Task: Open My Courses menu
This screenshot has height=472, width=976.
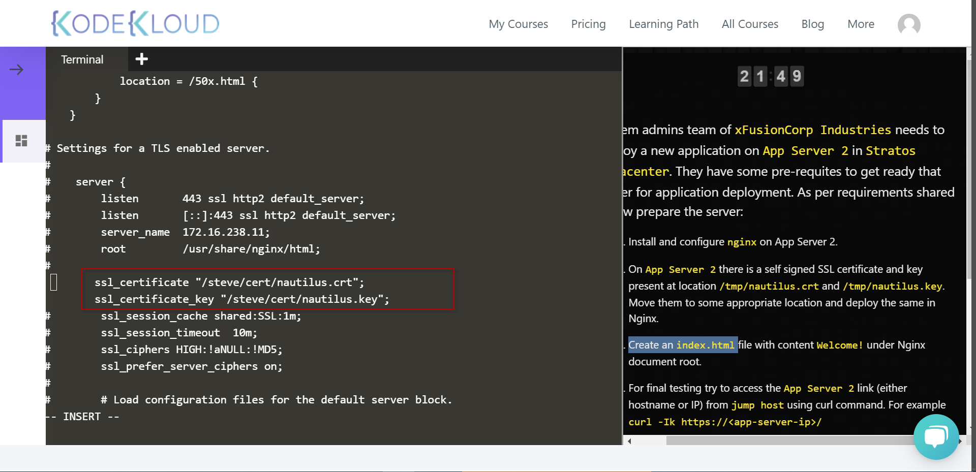Action: [x=518, y=24]
